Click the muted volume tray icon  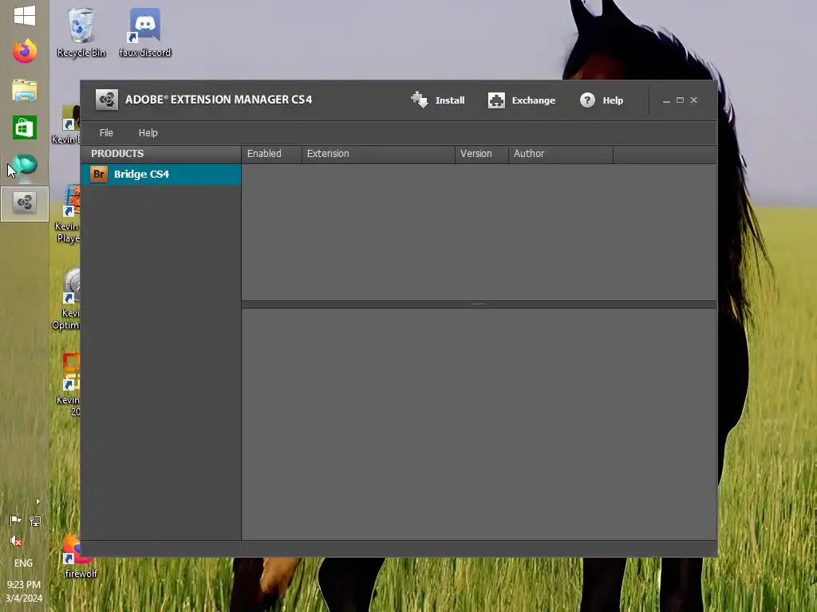(16, 541)
